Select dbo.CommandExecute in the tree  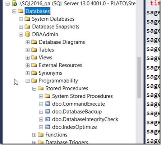pos(78,104)
